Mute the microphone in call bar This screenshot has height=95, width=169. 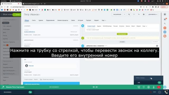pos(154,87)
